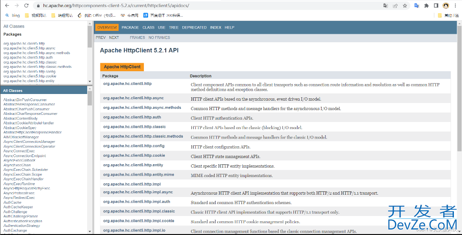Open the bookmark left of Baidu bookmark
Image resolution: width=462 pixels, height=235 pixels.
pyautogui.click(x=130, y=15)
